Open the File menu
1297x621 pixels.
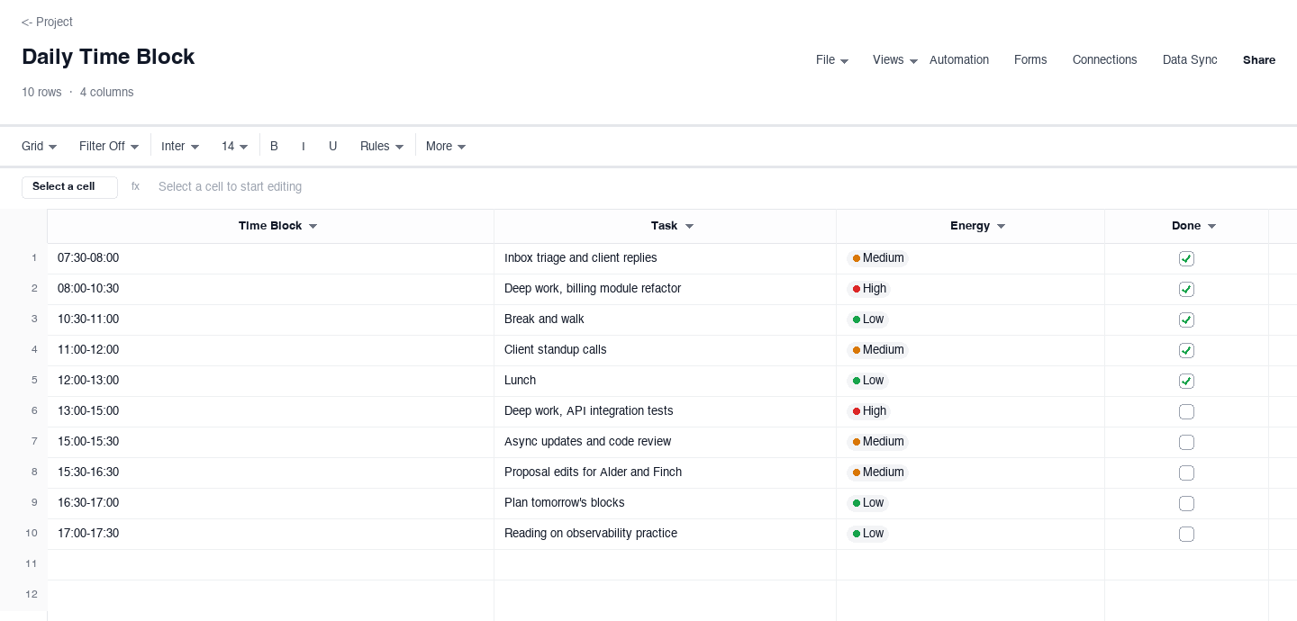832,60
